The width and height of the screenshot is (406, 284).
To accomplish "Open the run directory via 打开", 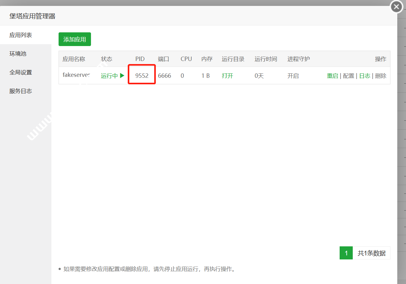I will point(227,76).
